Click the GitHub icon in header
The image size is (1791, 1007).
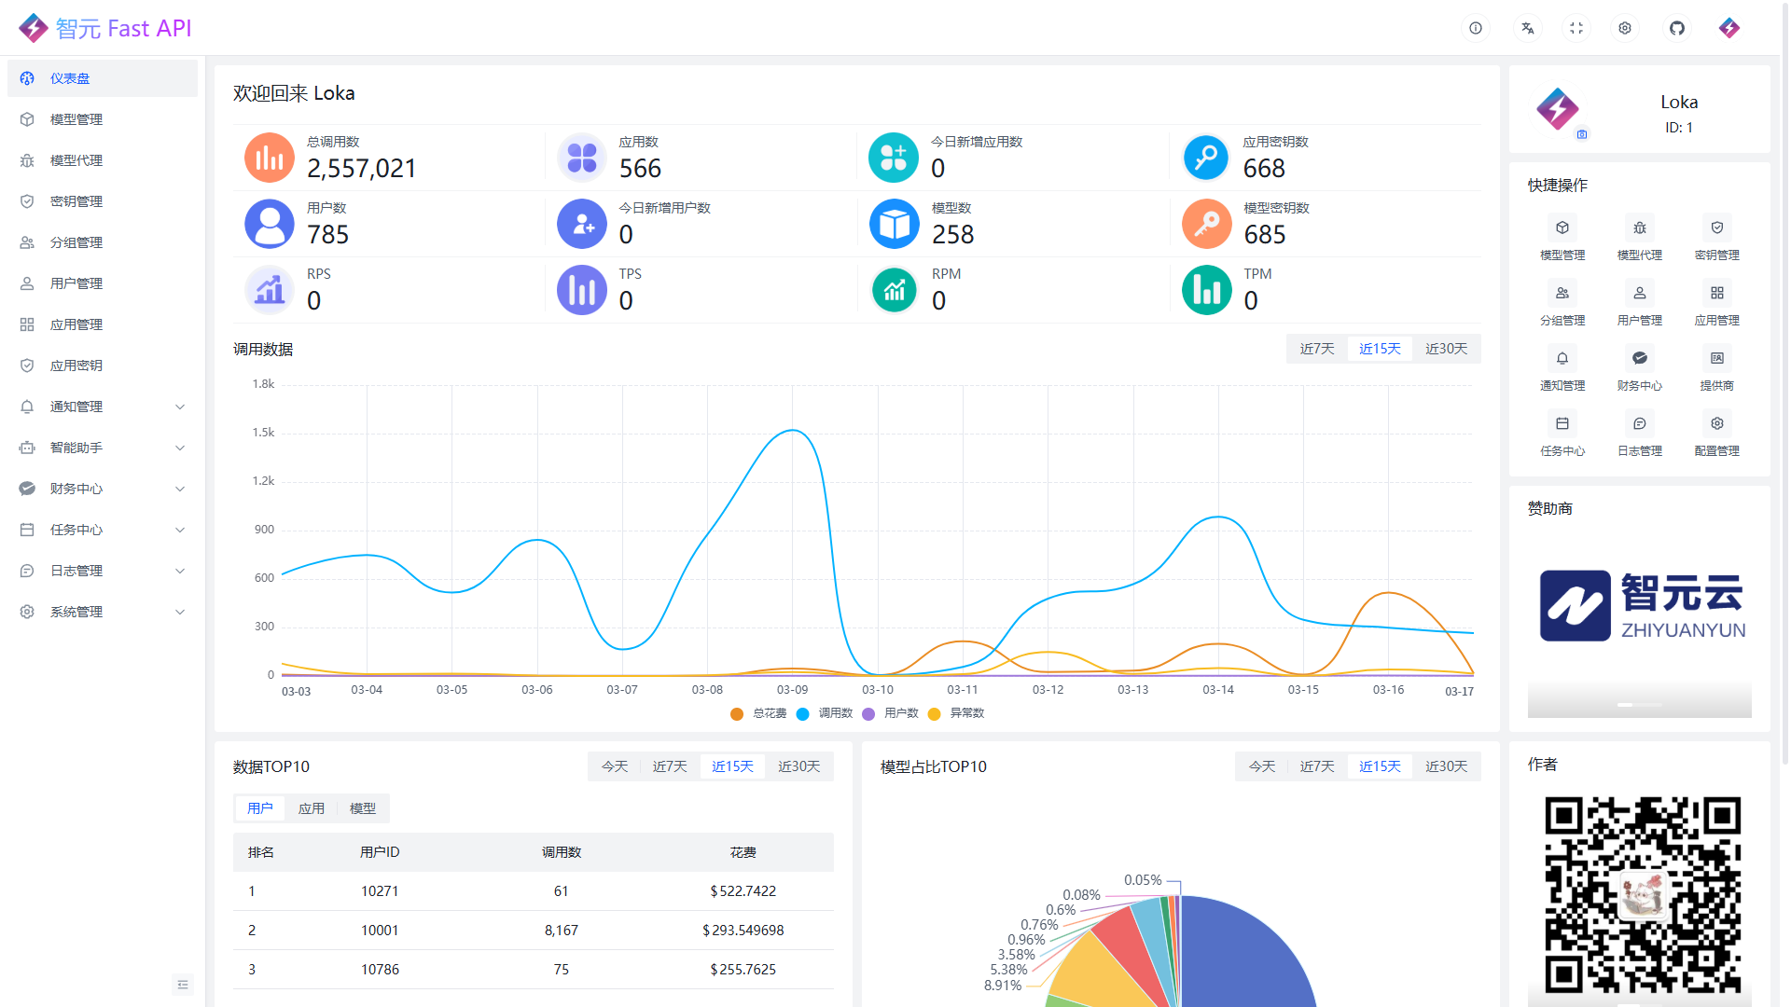pyautogui.click(x=1676, y=28)
